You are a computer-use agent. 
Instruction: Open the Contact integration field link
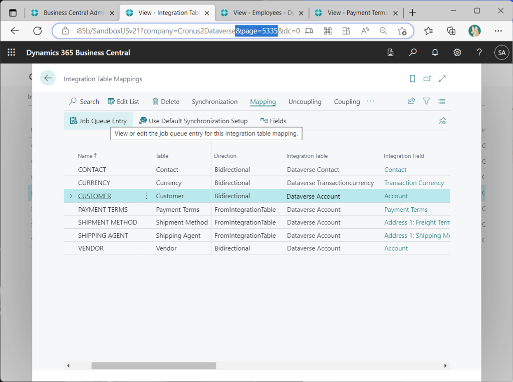(395, 169)
